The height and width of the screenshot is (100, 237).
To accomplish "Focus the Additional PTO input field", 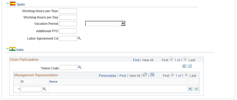I will 68,31.
